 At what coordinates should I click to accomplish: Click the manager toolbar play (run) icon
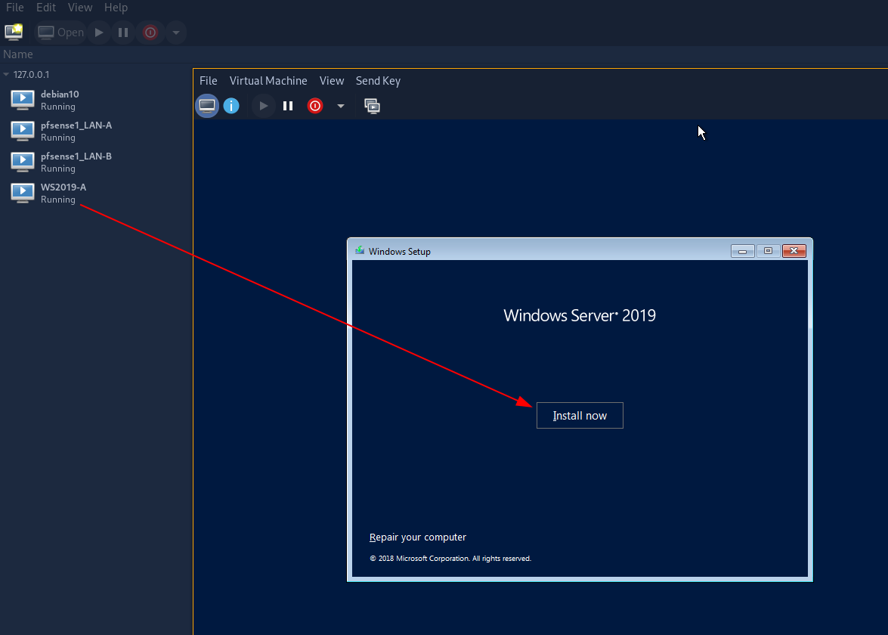click(99, 33)
